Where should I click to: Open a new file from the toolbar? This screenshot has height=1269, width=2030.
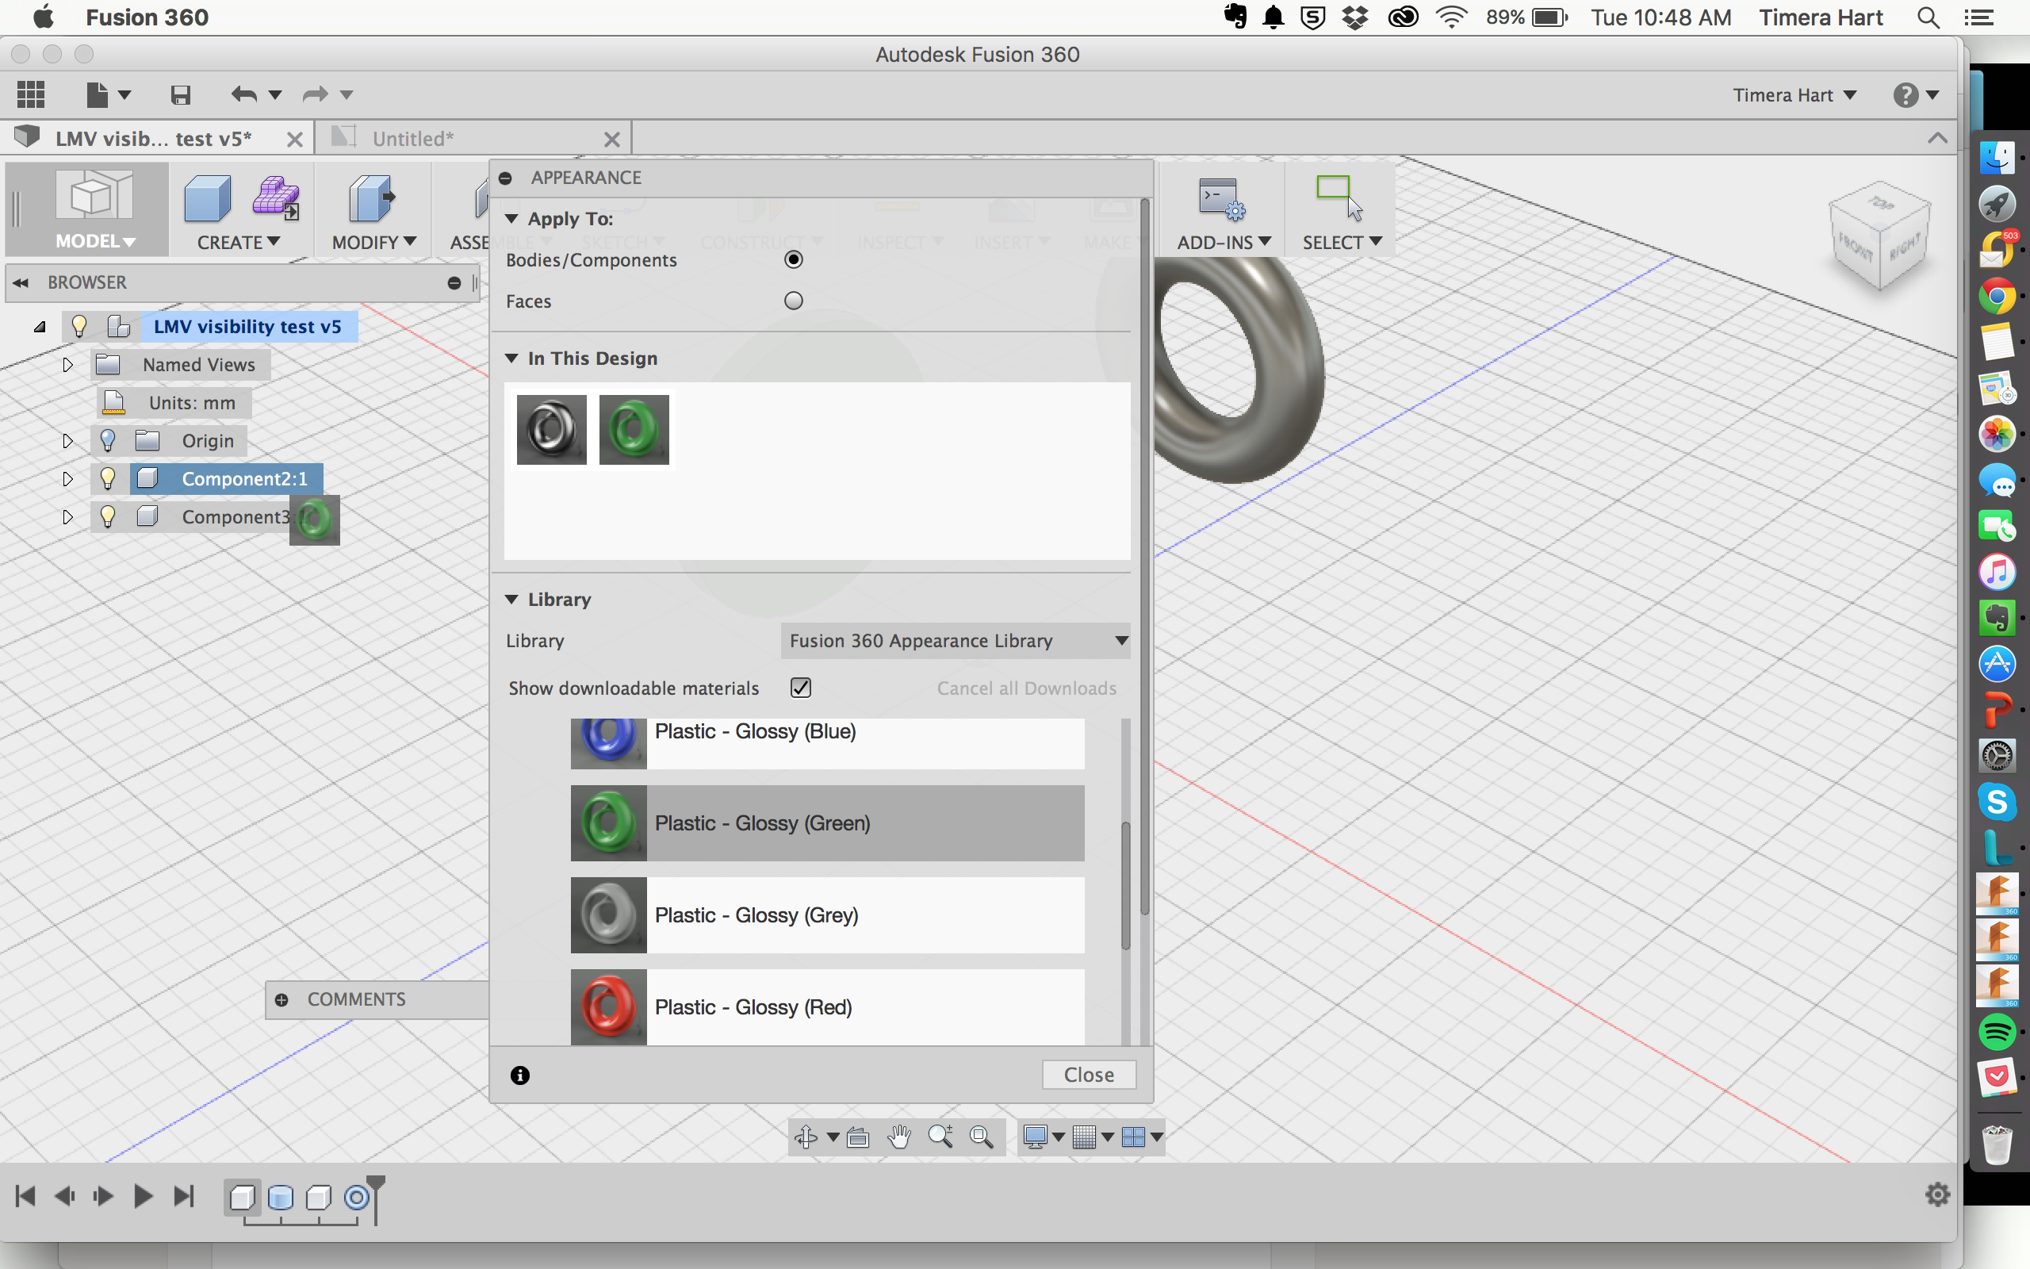pyautogui.click(x=98, y=95)
